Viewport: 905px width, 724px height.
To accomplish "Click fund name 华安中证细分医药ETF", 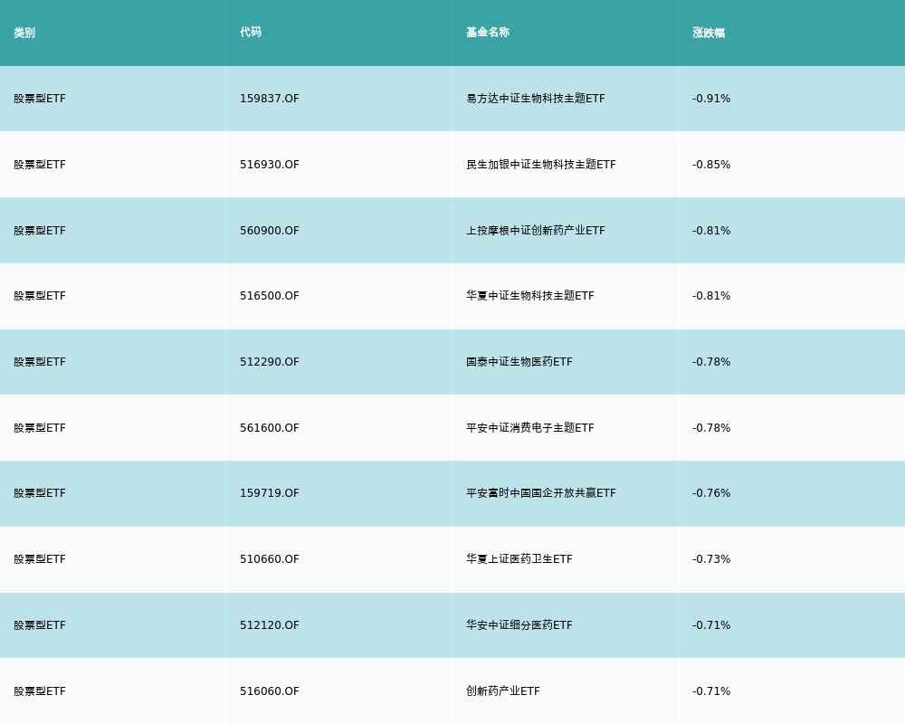I will [519, 625].
